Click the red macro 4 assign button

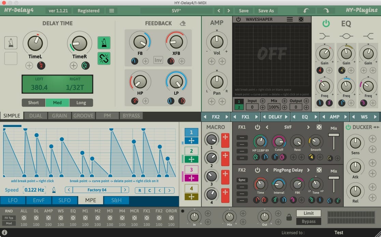tap(225, 195)
